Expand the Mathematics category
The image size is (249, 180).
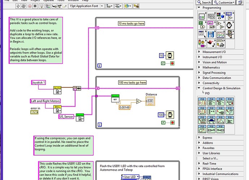pyautogui.click(x=220, y=68)
